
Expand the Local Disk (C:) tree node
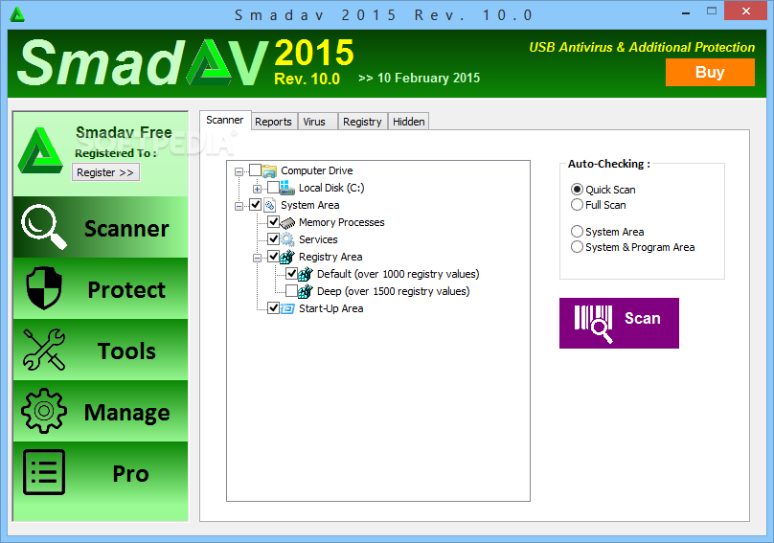(x=257, y=189)
